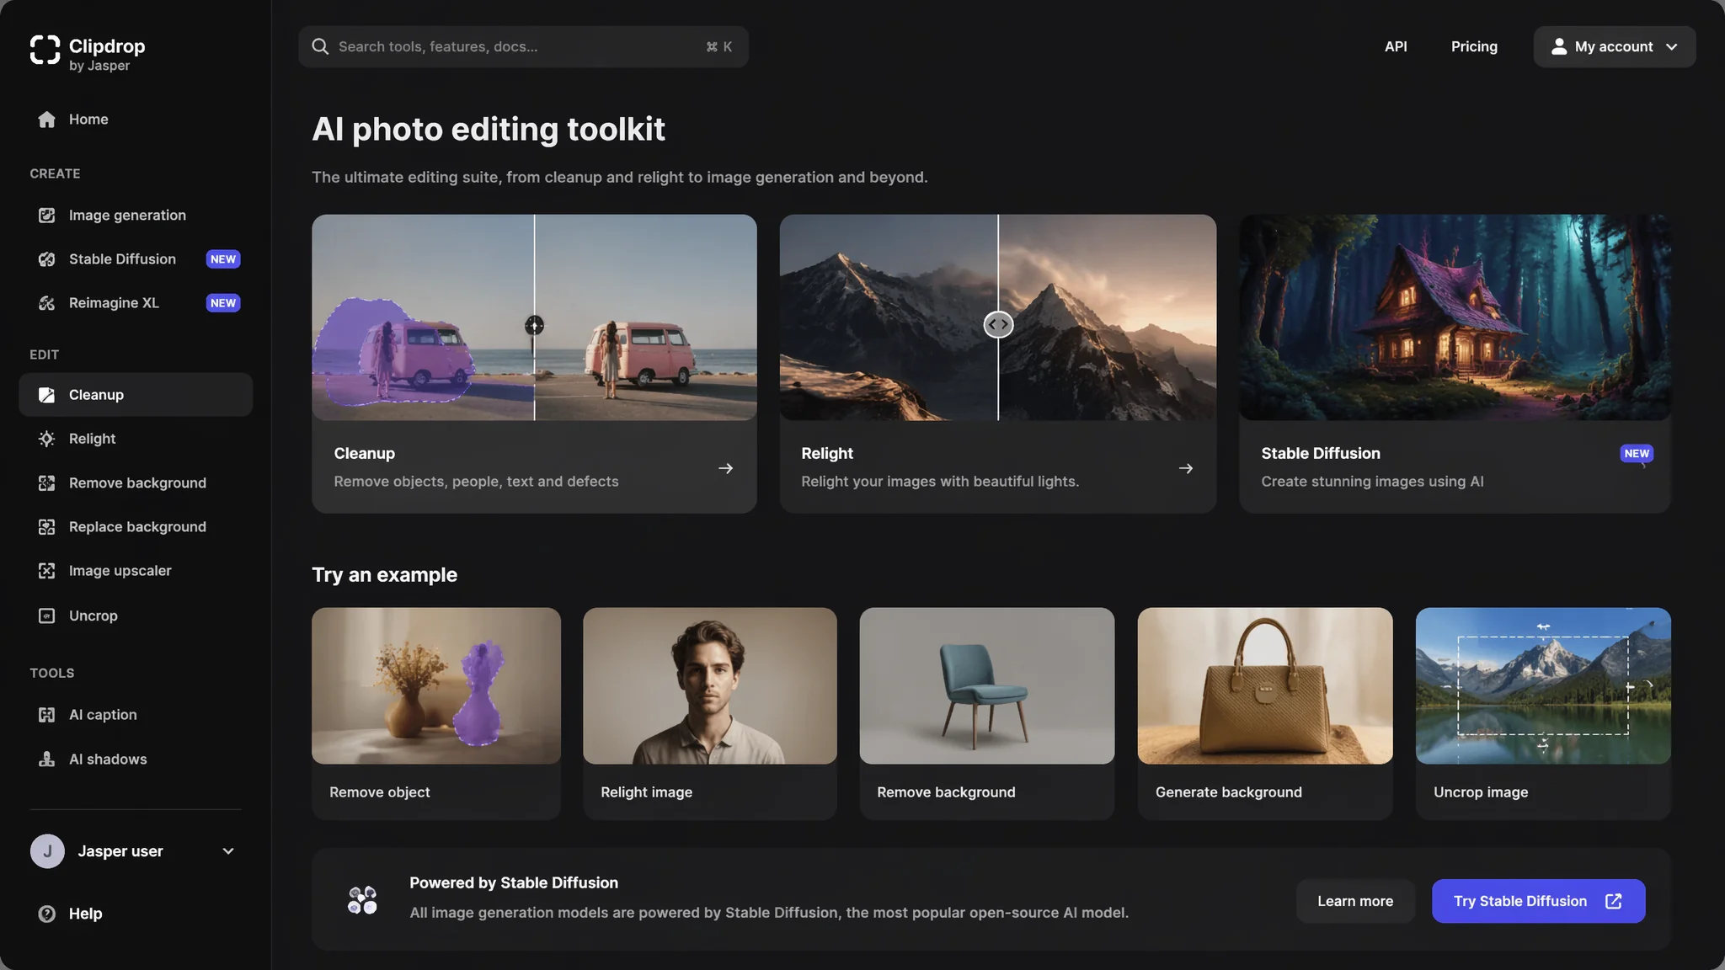Screen dimensions: 1725x970
Task: Open AI shadows tool in sidebar
Action: click(x=136, y=759)
